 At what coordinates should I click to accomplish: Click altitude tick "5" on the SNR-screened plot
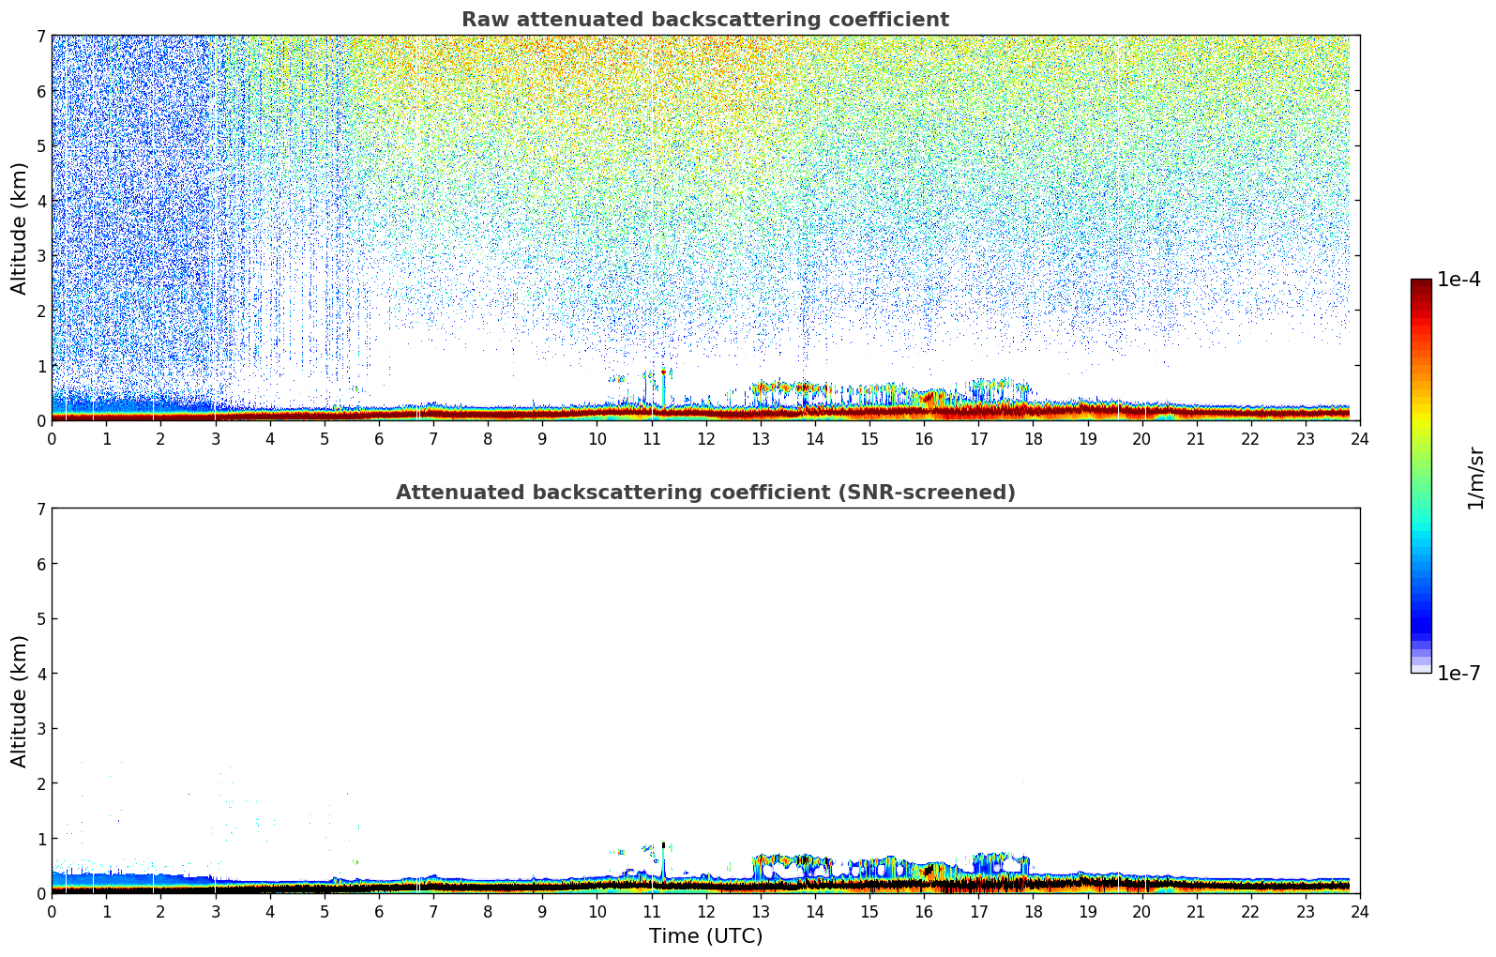click(40, 619)
